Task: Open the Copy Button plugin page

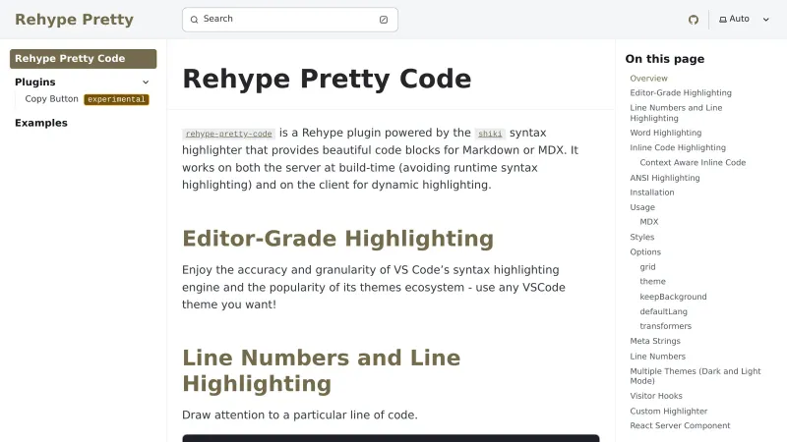Action: point(51,99)
